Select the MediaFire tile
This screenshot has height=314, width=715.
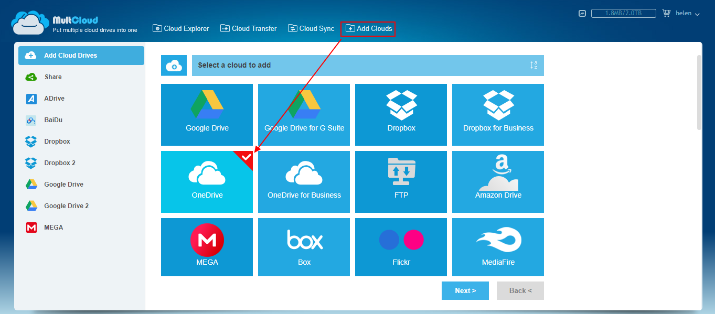[x=498, y=247]
